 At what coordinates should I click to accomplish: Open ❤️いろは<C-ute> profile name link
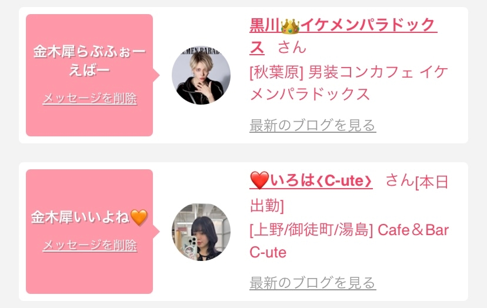[x=311, y=180]
